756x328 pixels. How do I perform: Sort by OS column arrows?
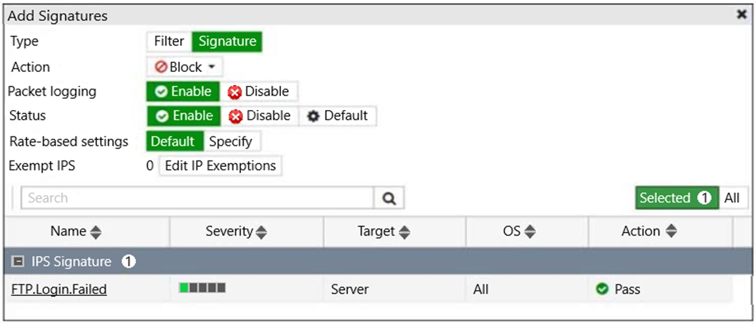[530, 232]
